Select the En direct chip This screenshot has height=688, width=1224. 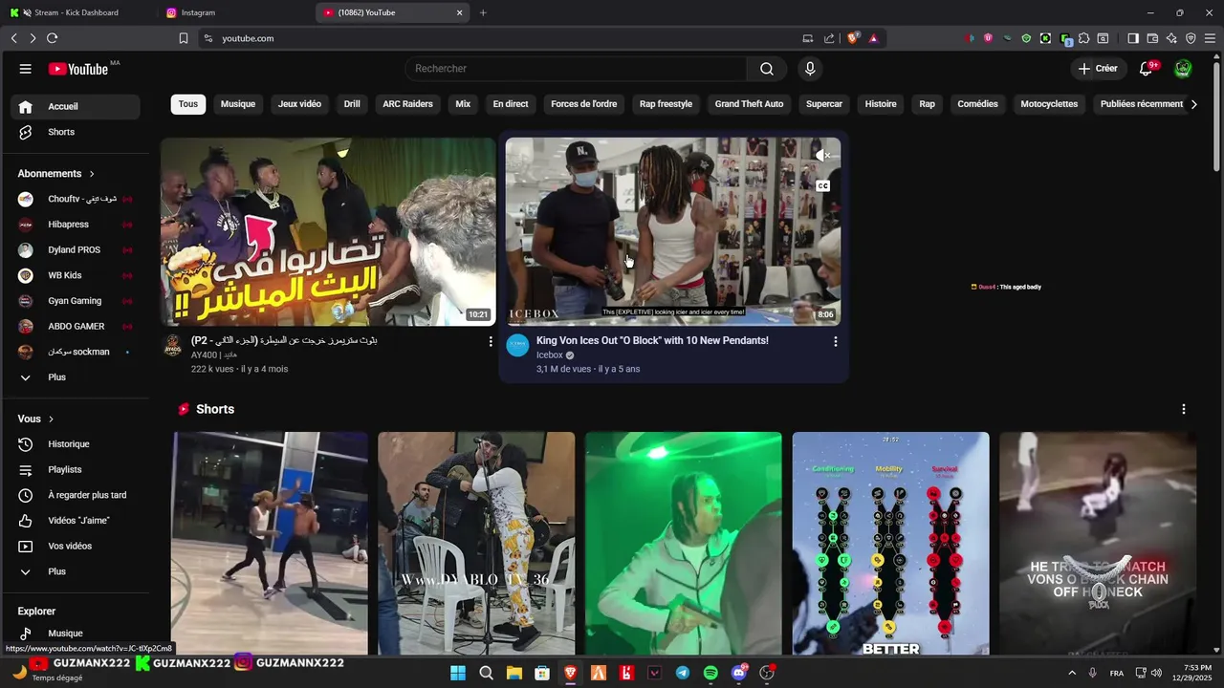click(x=511, y=104)
